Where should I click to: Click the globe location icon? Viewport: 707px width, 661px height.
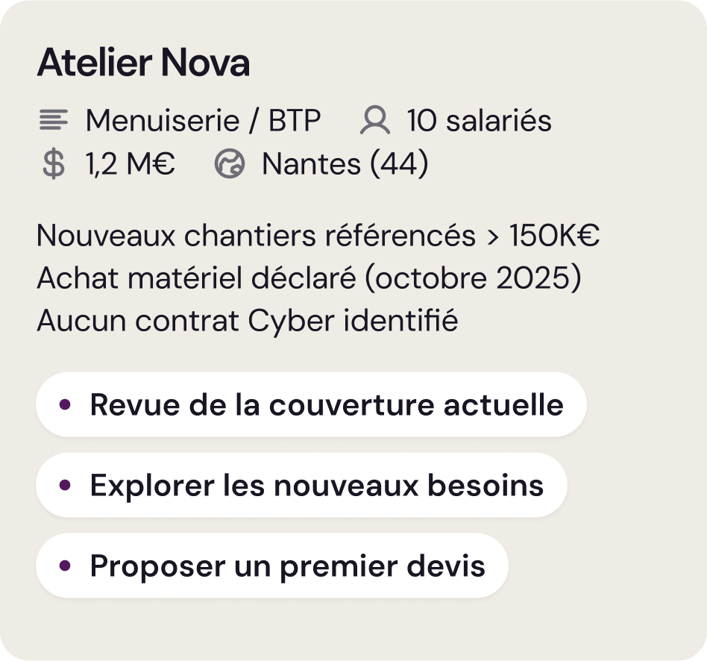tap(229, 164)
